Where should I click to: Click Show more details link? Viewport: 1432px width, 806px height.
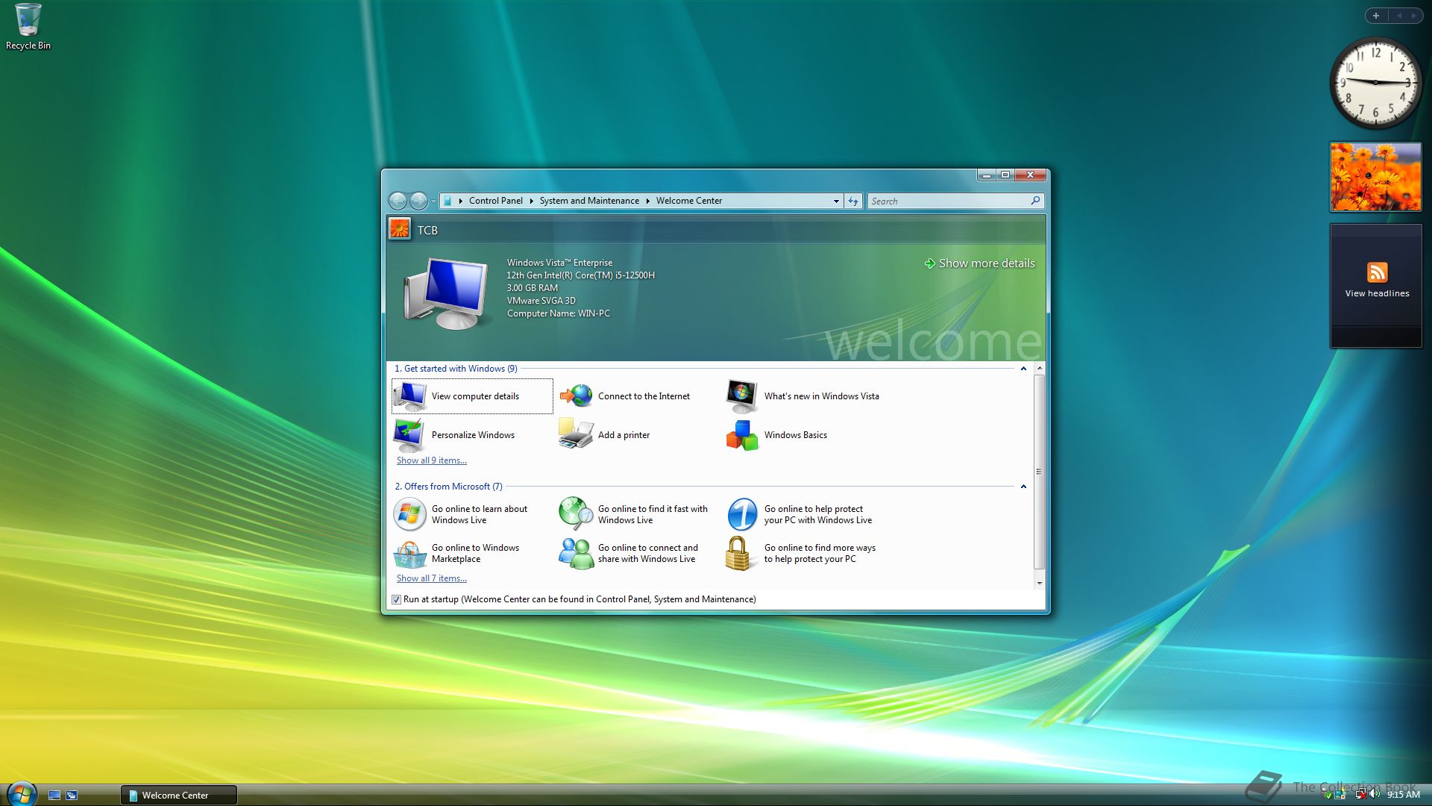coord(979,263)
